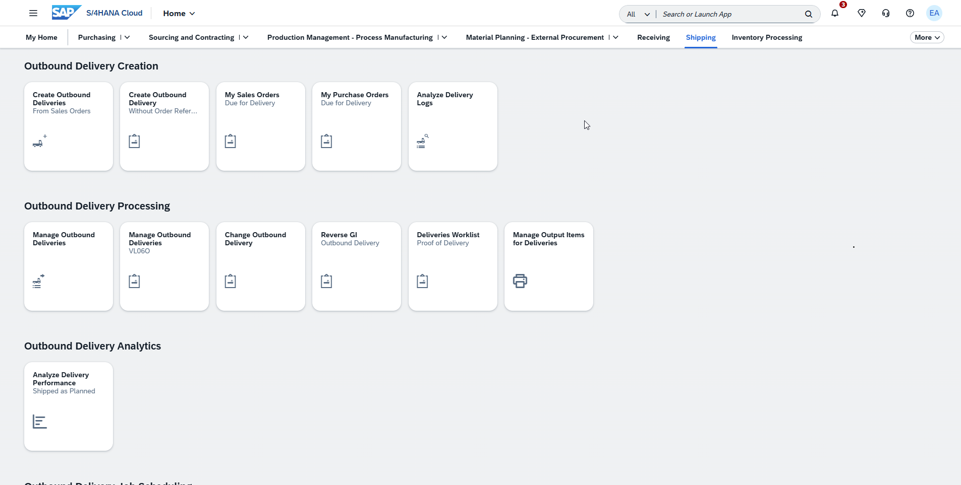961x485 pixels.
Task: Click the clipboard icon on My Sales Orders tile
Action: 231,141
